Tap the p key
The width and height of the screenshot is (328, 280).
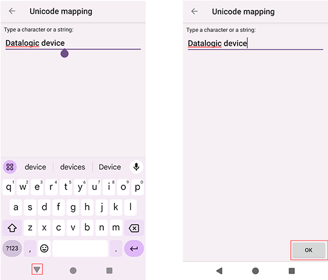(138, 187)
